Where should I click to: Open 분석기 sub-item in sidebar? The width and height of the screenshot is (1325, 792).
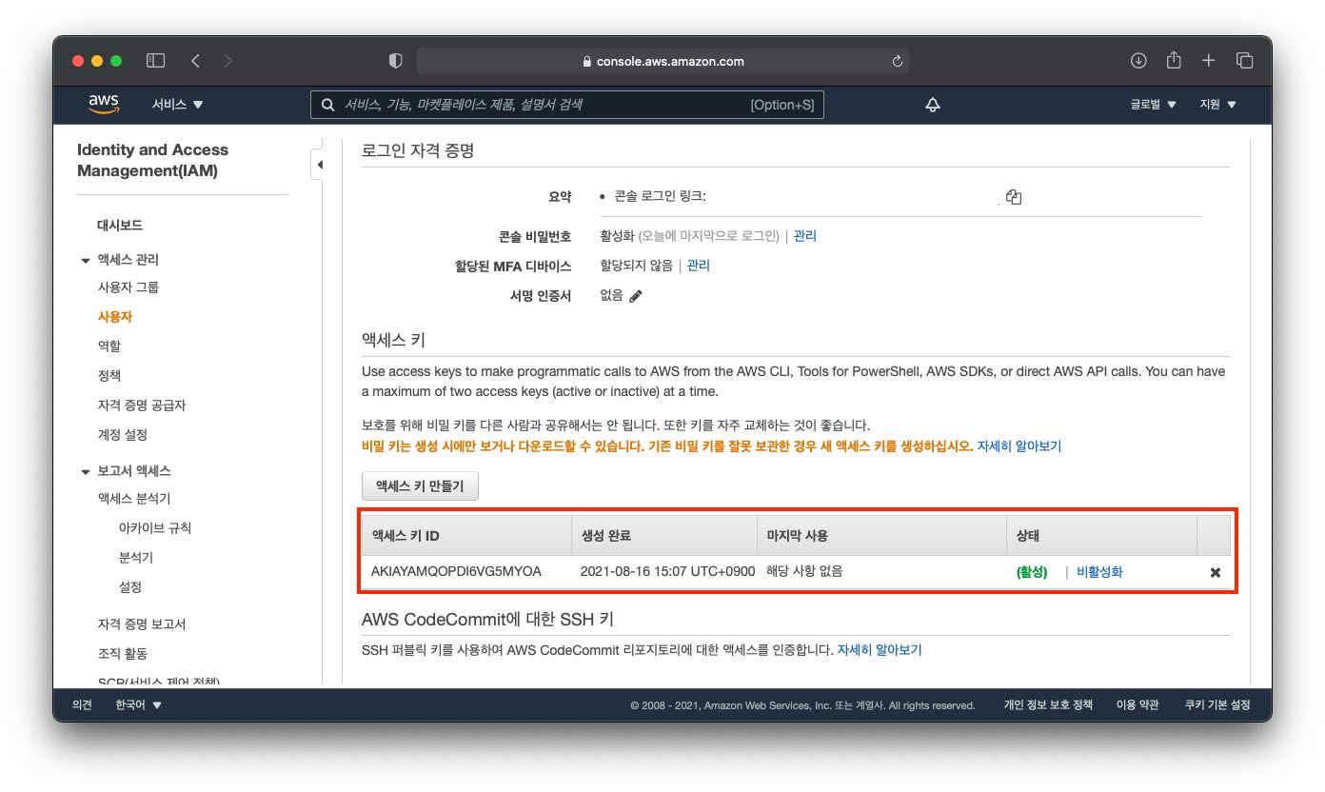point(136,558)
